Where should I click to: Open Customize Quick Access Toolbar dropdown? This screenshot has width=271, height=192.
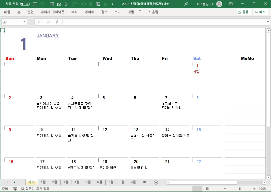click(112, 4)
